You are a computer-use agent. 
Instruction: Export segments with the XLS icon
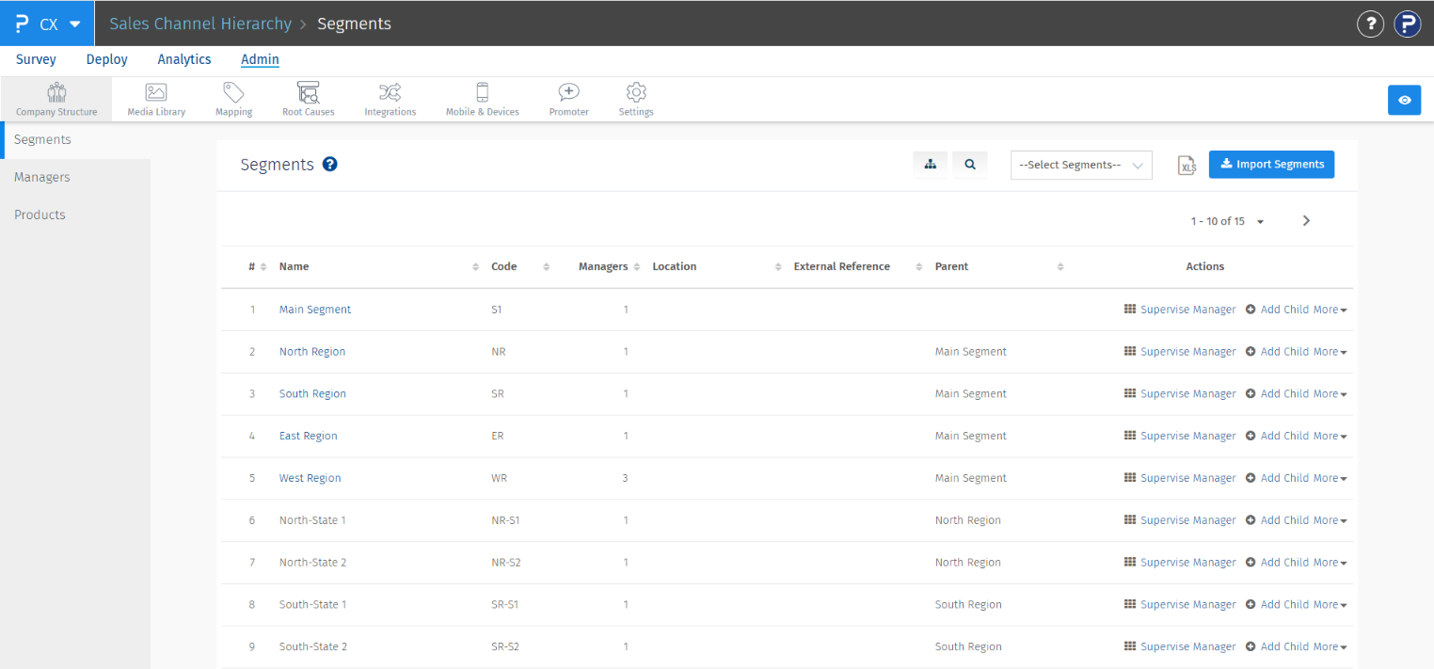(x=1187, y=165)
